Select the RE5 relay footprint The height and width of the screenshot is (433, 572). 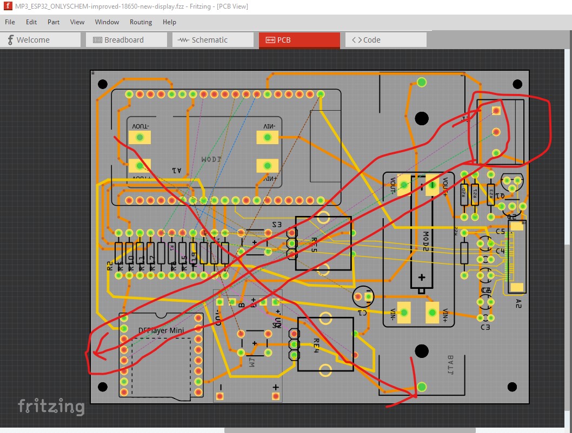(x=323, y=243)
